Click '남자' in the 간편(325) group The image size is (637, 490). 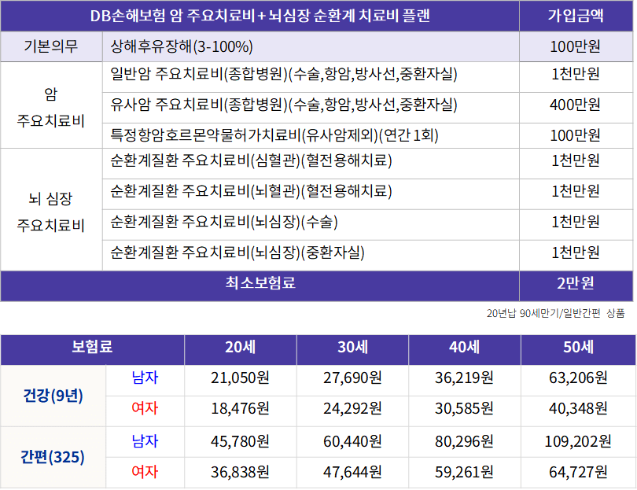tap(145, 440)
